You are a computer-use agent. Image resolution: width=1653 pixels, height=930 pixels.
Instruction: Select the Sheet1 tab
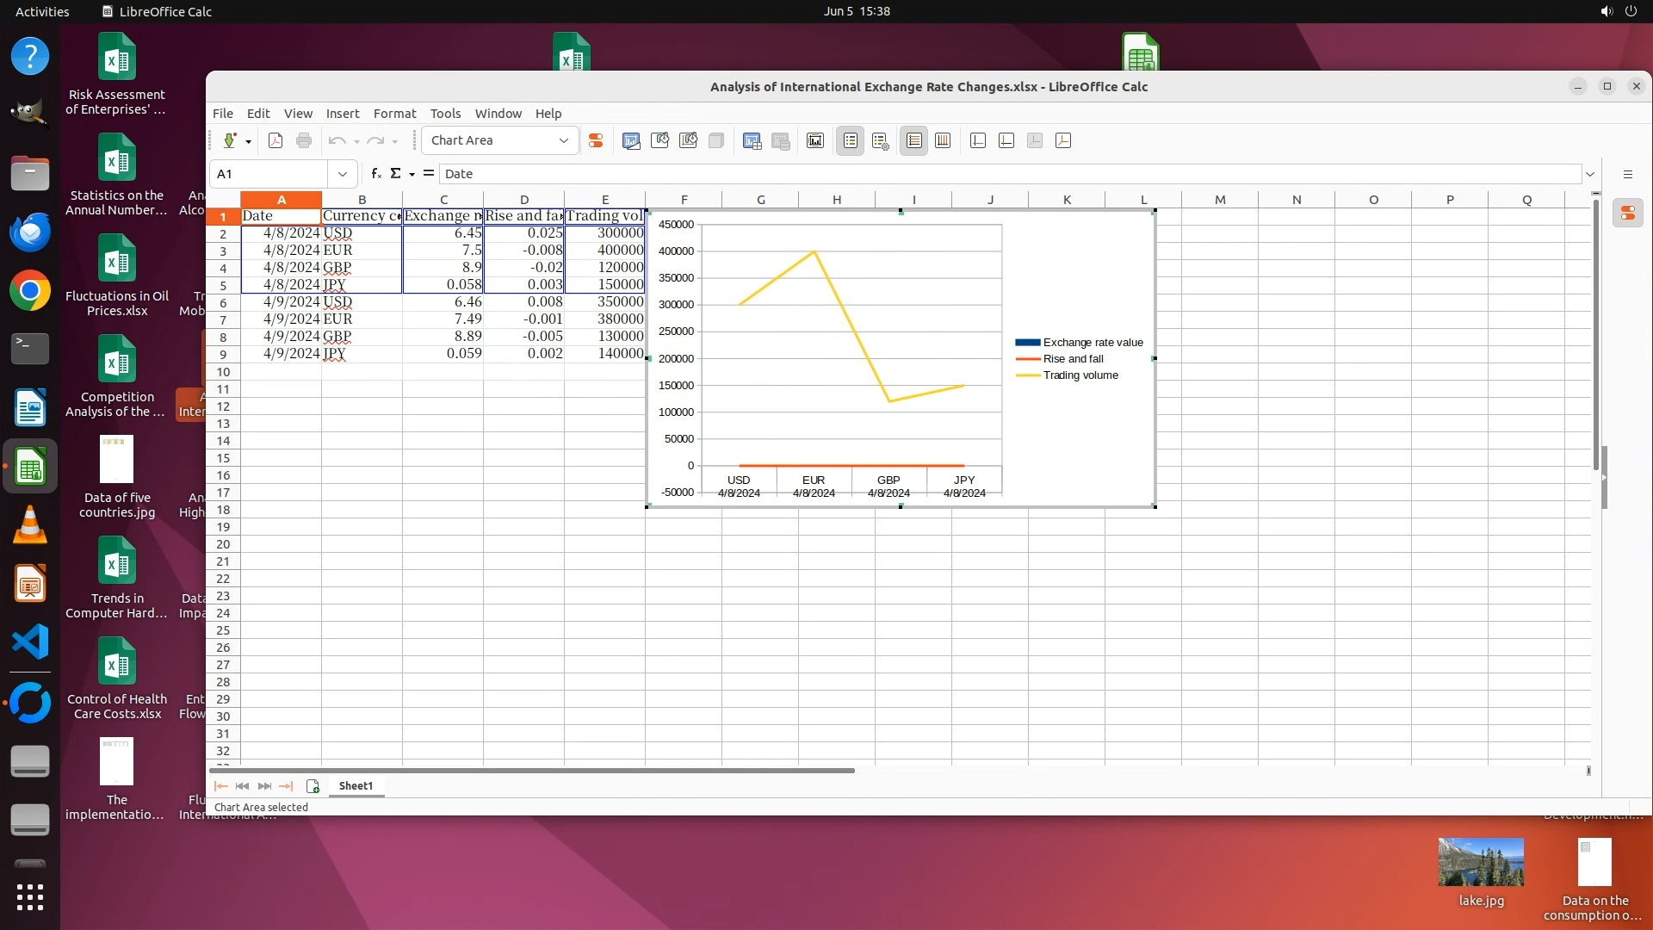[356, 785]
